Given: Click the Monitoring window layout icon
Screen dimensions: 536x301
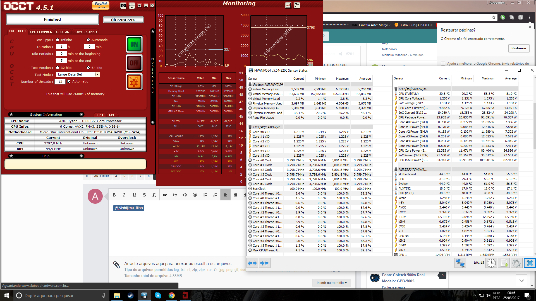Looking at the screenshot, I should click(297, 5).
